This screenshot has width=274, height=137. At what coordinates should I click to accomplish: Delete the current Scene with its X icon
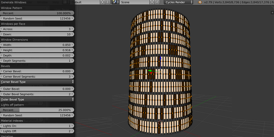(x=157, y=2)
